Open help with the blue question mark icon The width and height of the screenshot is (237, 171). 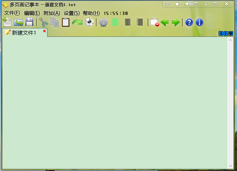pyautogui.click(x=189, y=23)
